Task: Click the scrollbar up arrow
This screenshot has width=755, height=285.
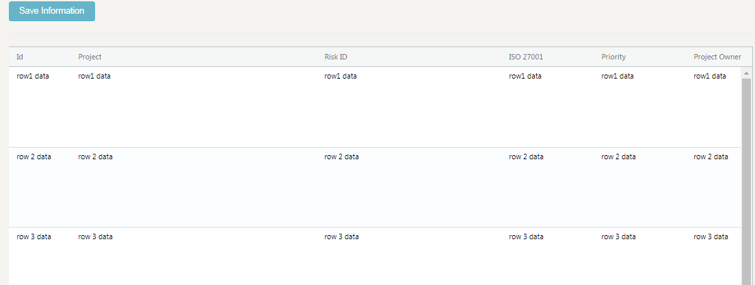Action: (x=746, y=73)
